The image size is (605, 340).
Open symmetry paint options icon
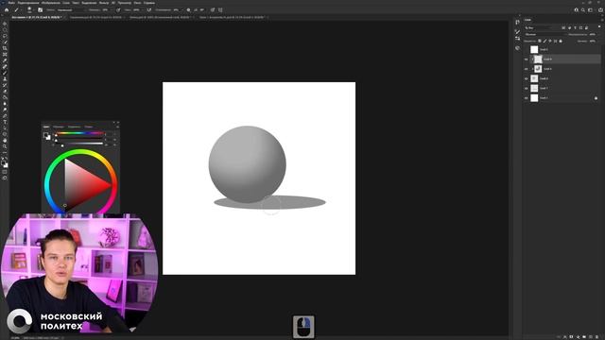[x=220, y=10]
